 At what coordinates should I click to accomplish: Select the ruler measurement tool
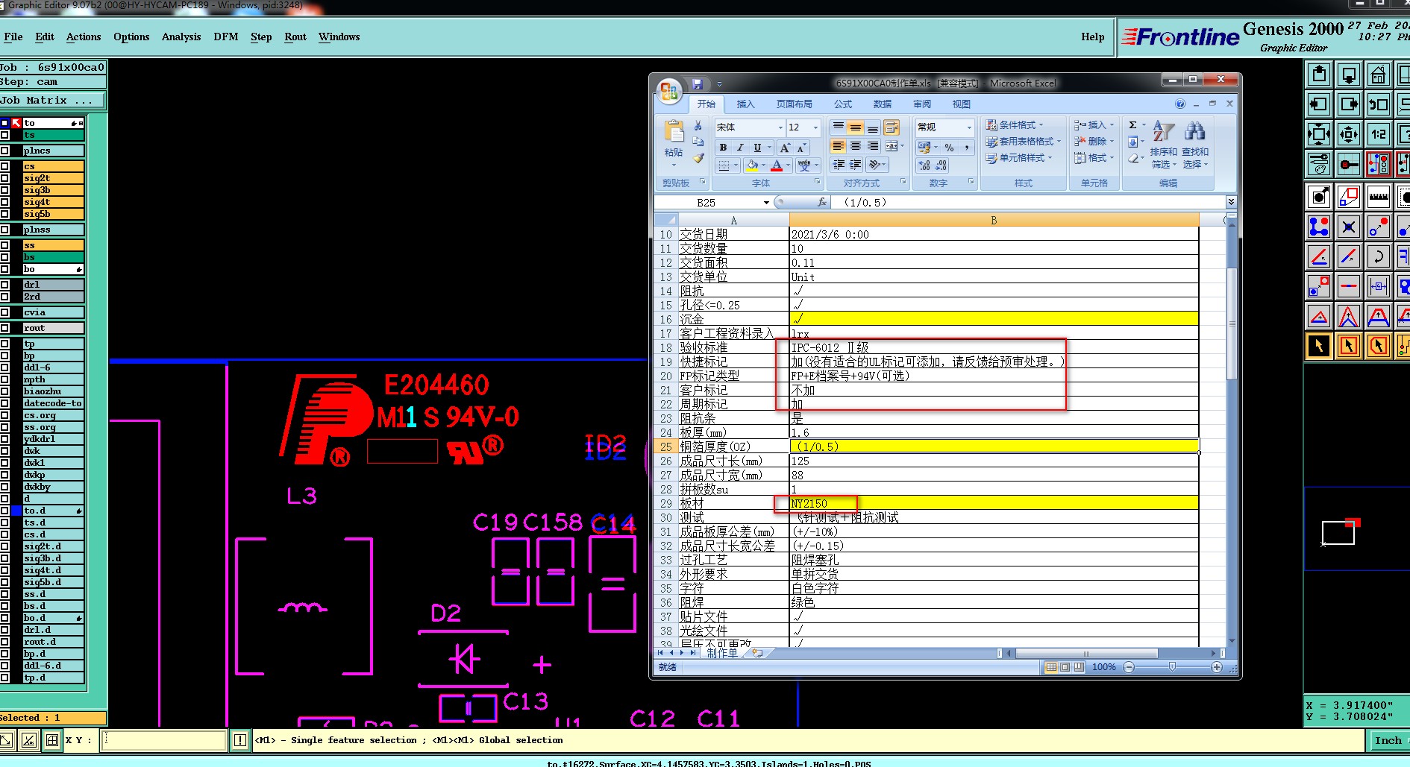[x=1378, y=197]
